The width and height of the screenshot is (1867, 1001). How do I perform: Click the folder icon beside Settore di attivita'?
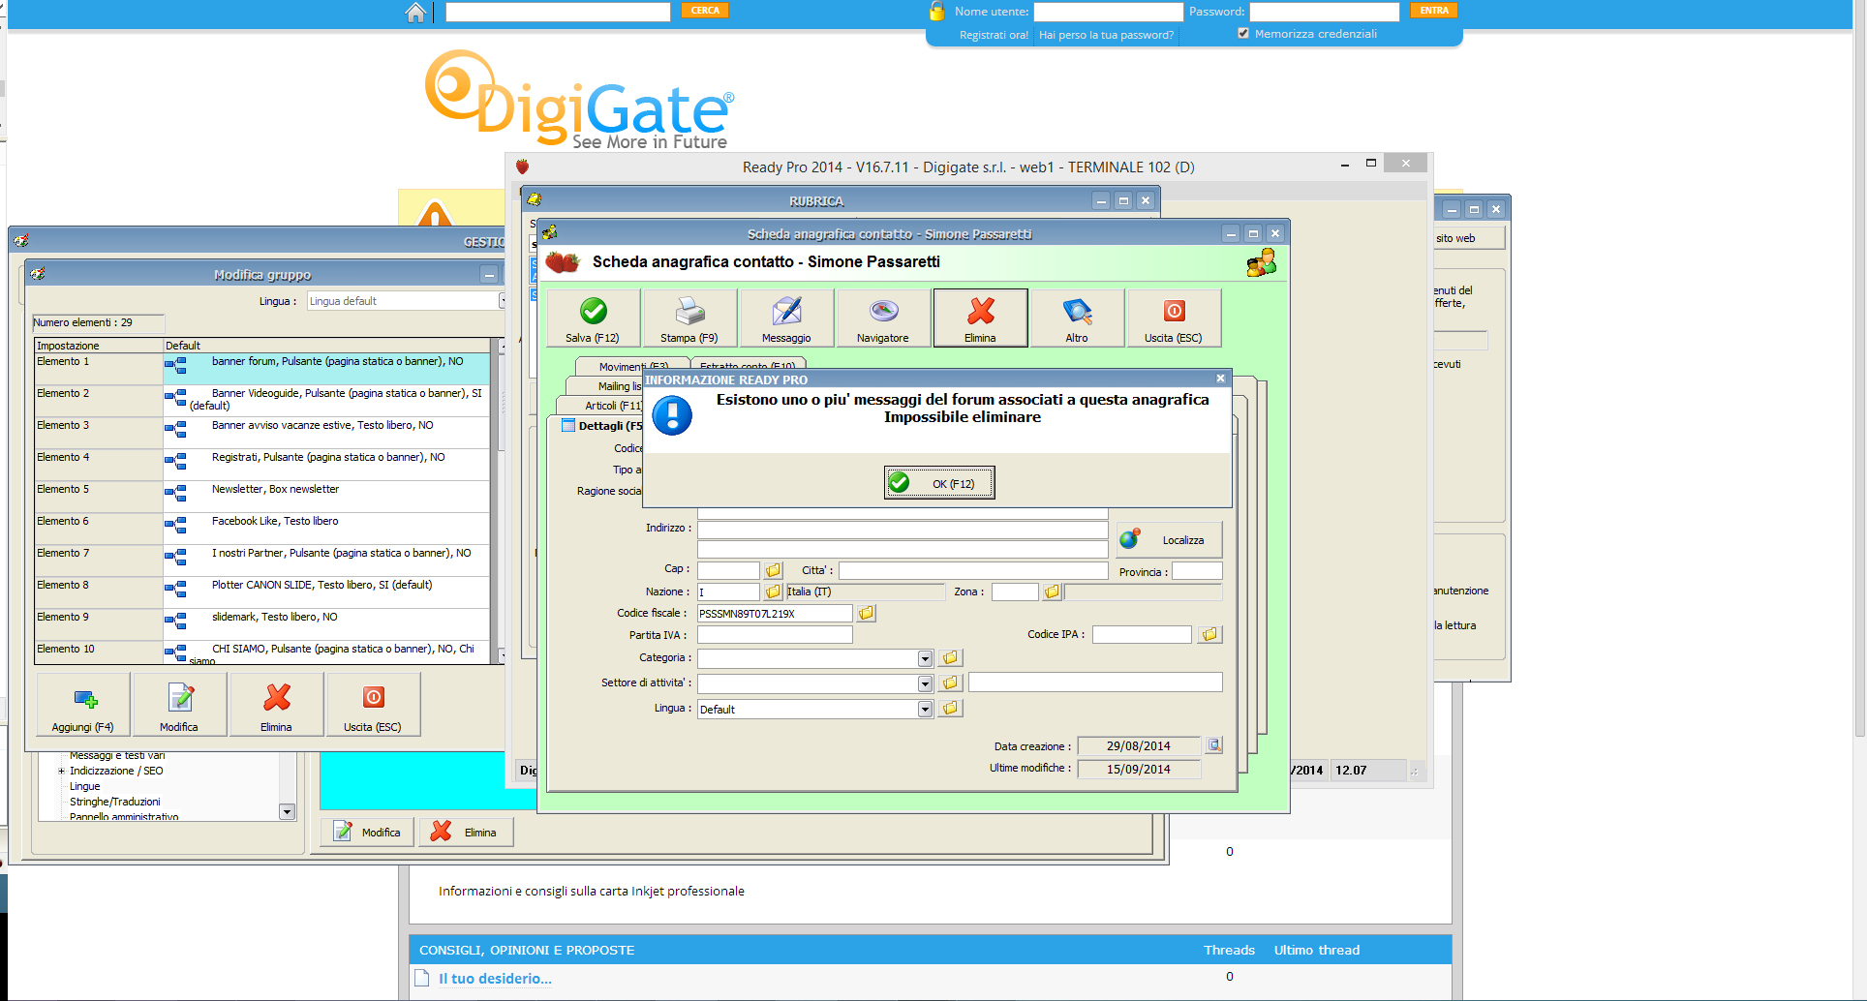click(951, 682)
